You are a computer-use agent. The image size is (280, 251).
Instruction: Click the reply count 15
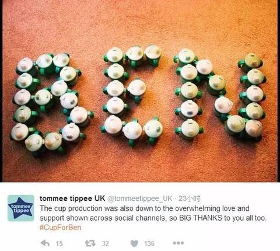(x=60, y=243)
